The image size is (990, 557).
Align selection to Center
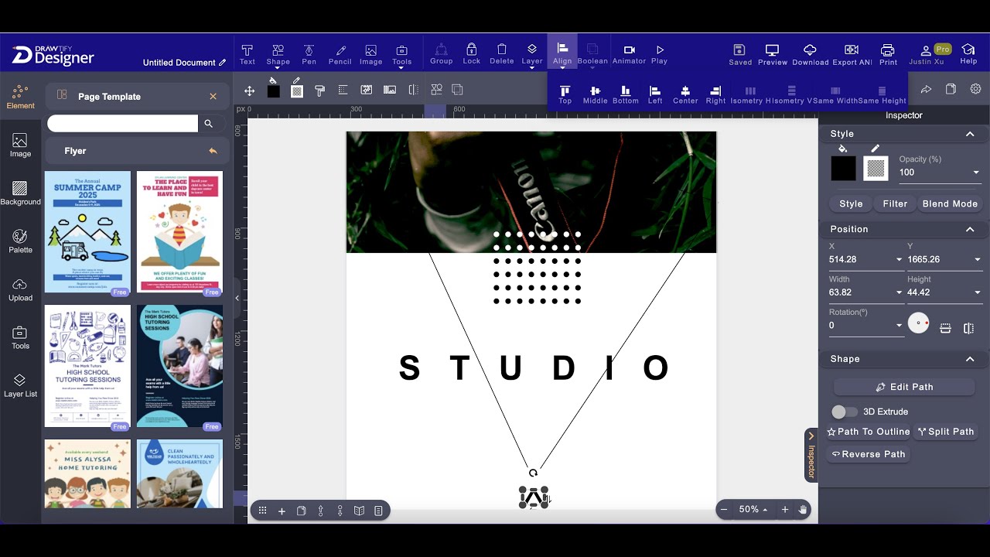[685, 95]
